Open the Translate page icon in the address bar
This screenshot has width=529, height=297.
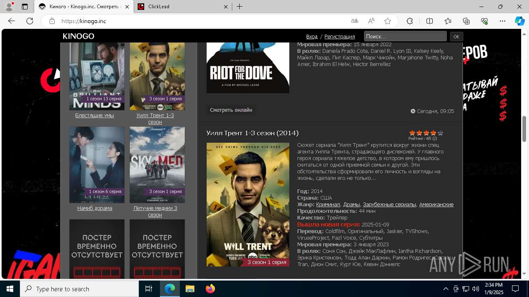point(355,21)
